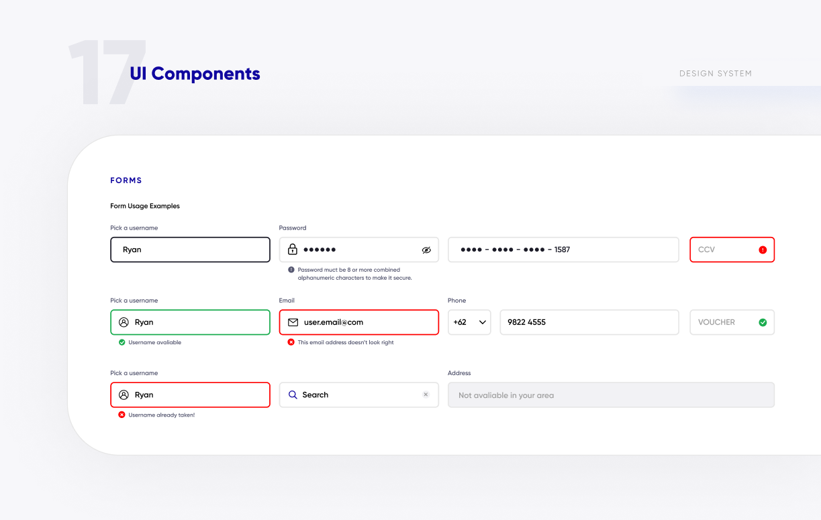Click the envelope icon in Email field
The height and width of the screenshot is (520, 821).
click(293, 322)
